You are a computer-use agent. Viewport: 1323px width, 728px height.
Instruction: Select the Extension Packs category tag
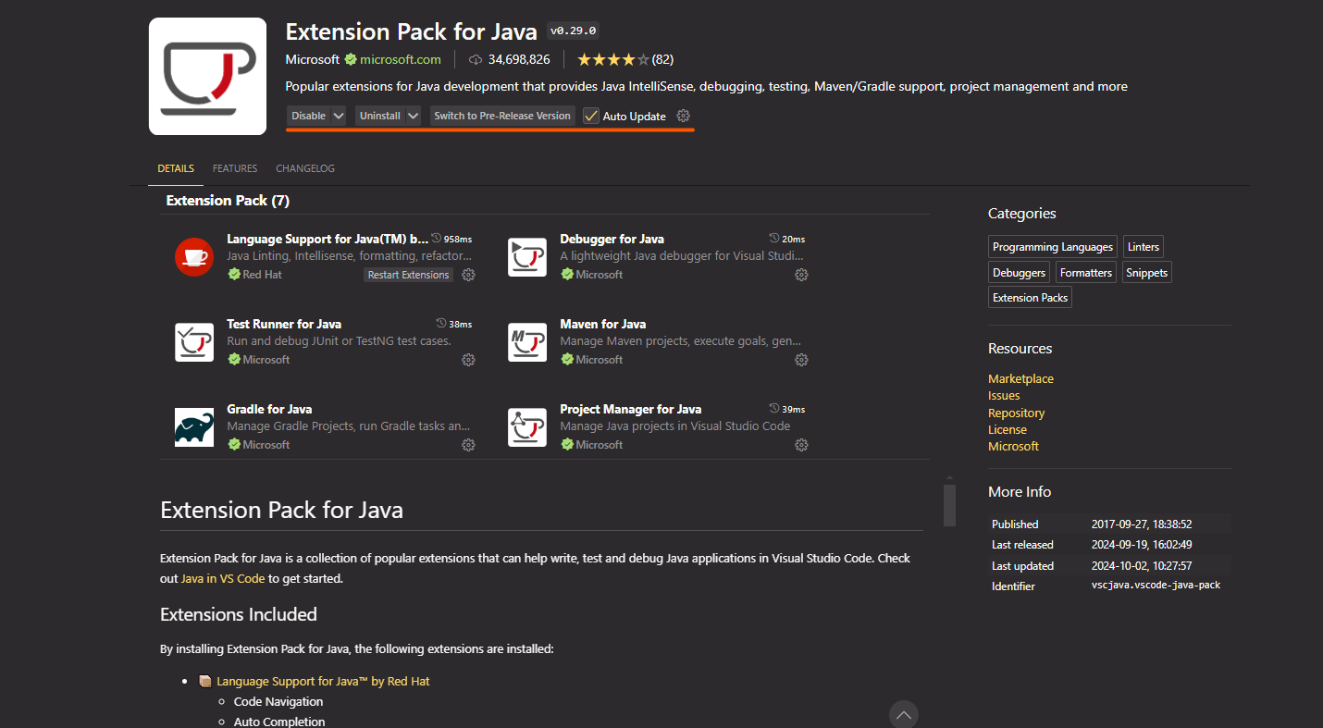(1030, 298)
